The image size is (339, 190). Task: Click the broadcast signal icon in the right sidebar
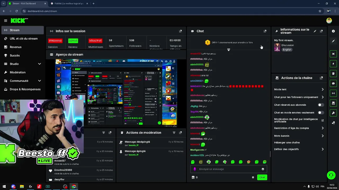tap(333, 93)
